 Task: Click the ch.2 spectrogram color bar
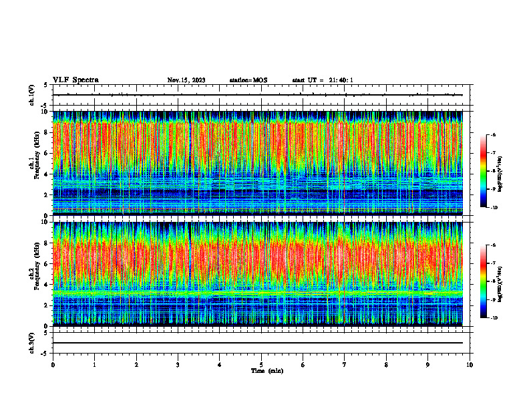click(484, 281)
